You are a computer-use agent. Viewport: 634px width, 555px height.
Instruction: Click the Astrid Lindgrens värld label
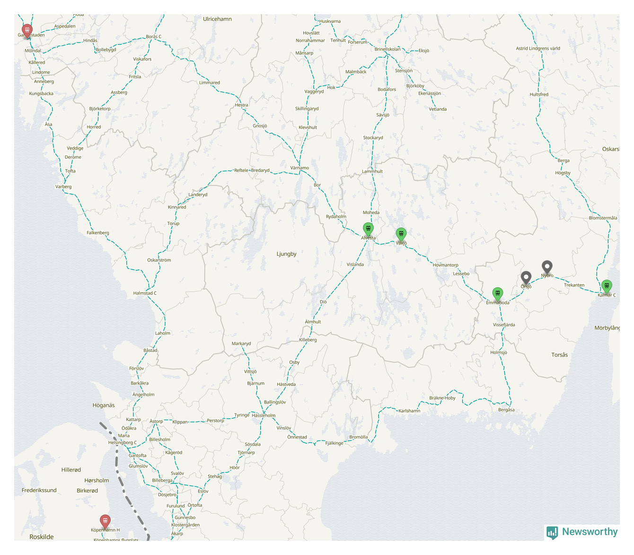[538, 48]
